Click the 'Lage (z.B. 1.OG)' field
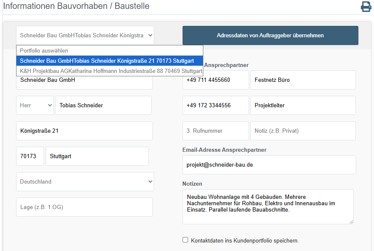Image resolution: width=374 pixels, height=251 pixels. (x=84, y=207)
